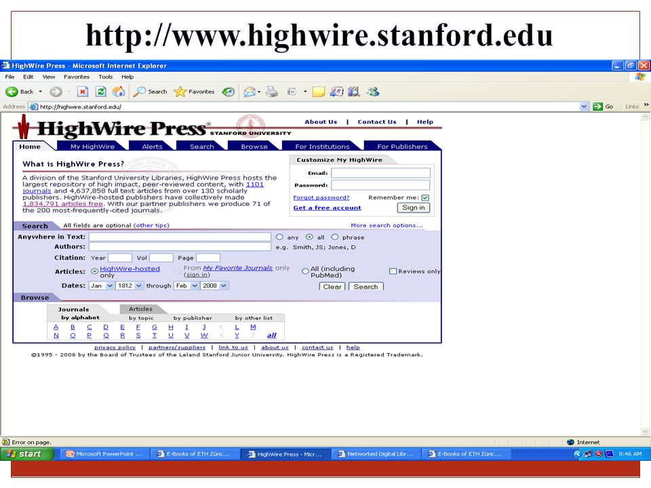Click the Forgot password link

click(x=321, y=198)
